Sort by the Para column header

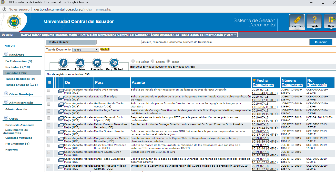[x=99, y=83]
